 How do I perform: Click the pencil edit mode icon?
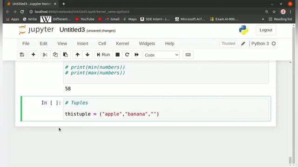pyautogui.click(x=243, y=44)
